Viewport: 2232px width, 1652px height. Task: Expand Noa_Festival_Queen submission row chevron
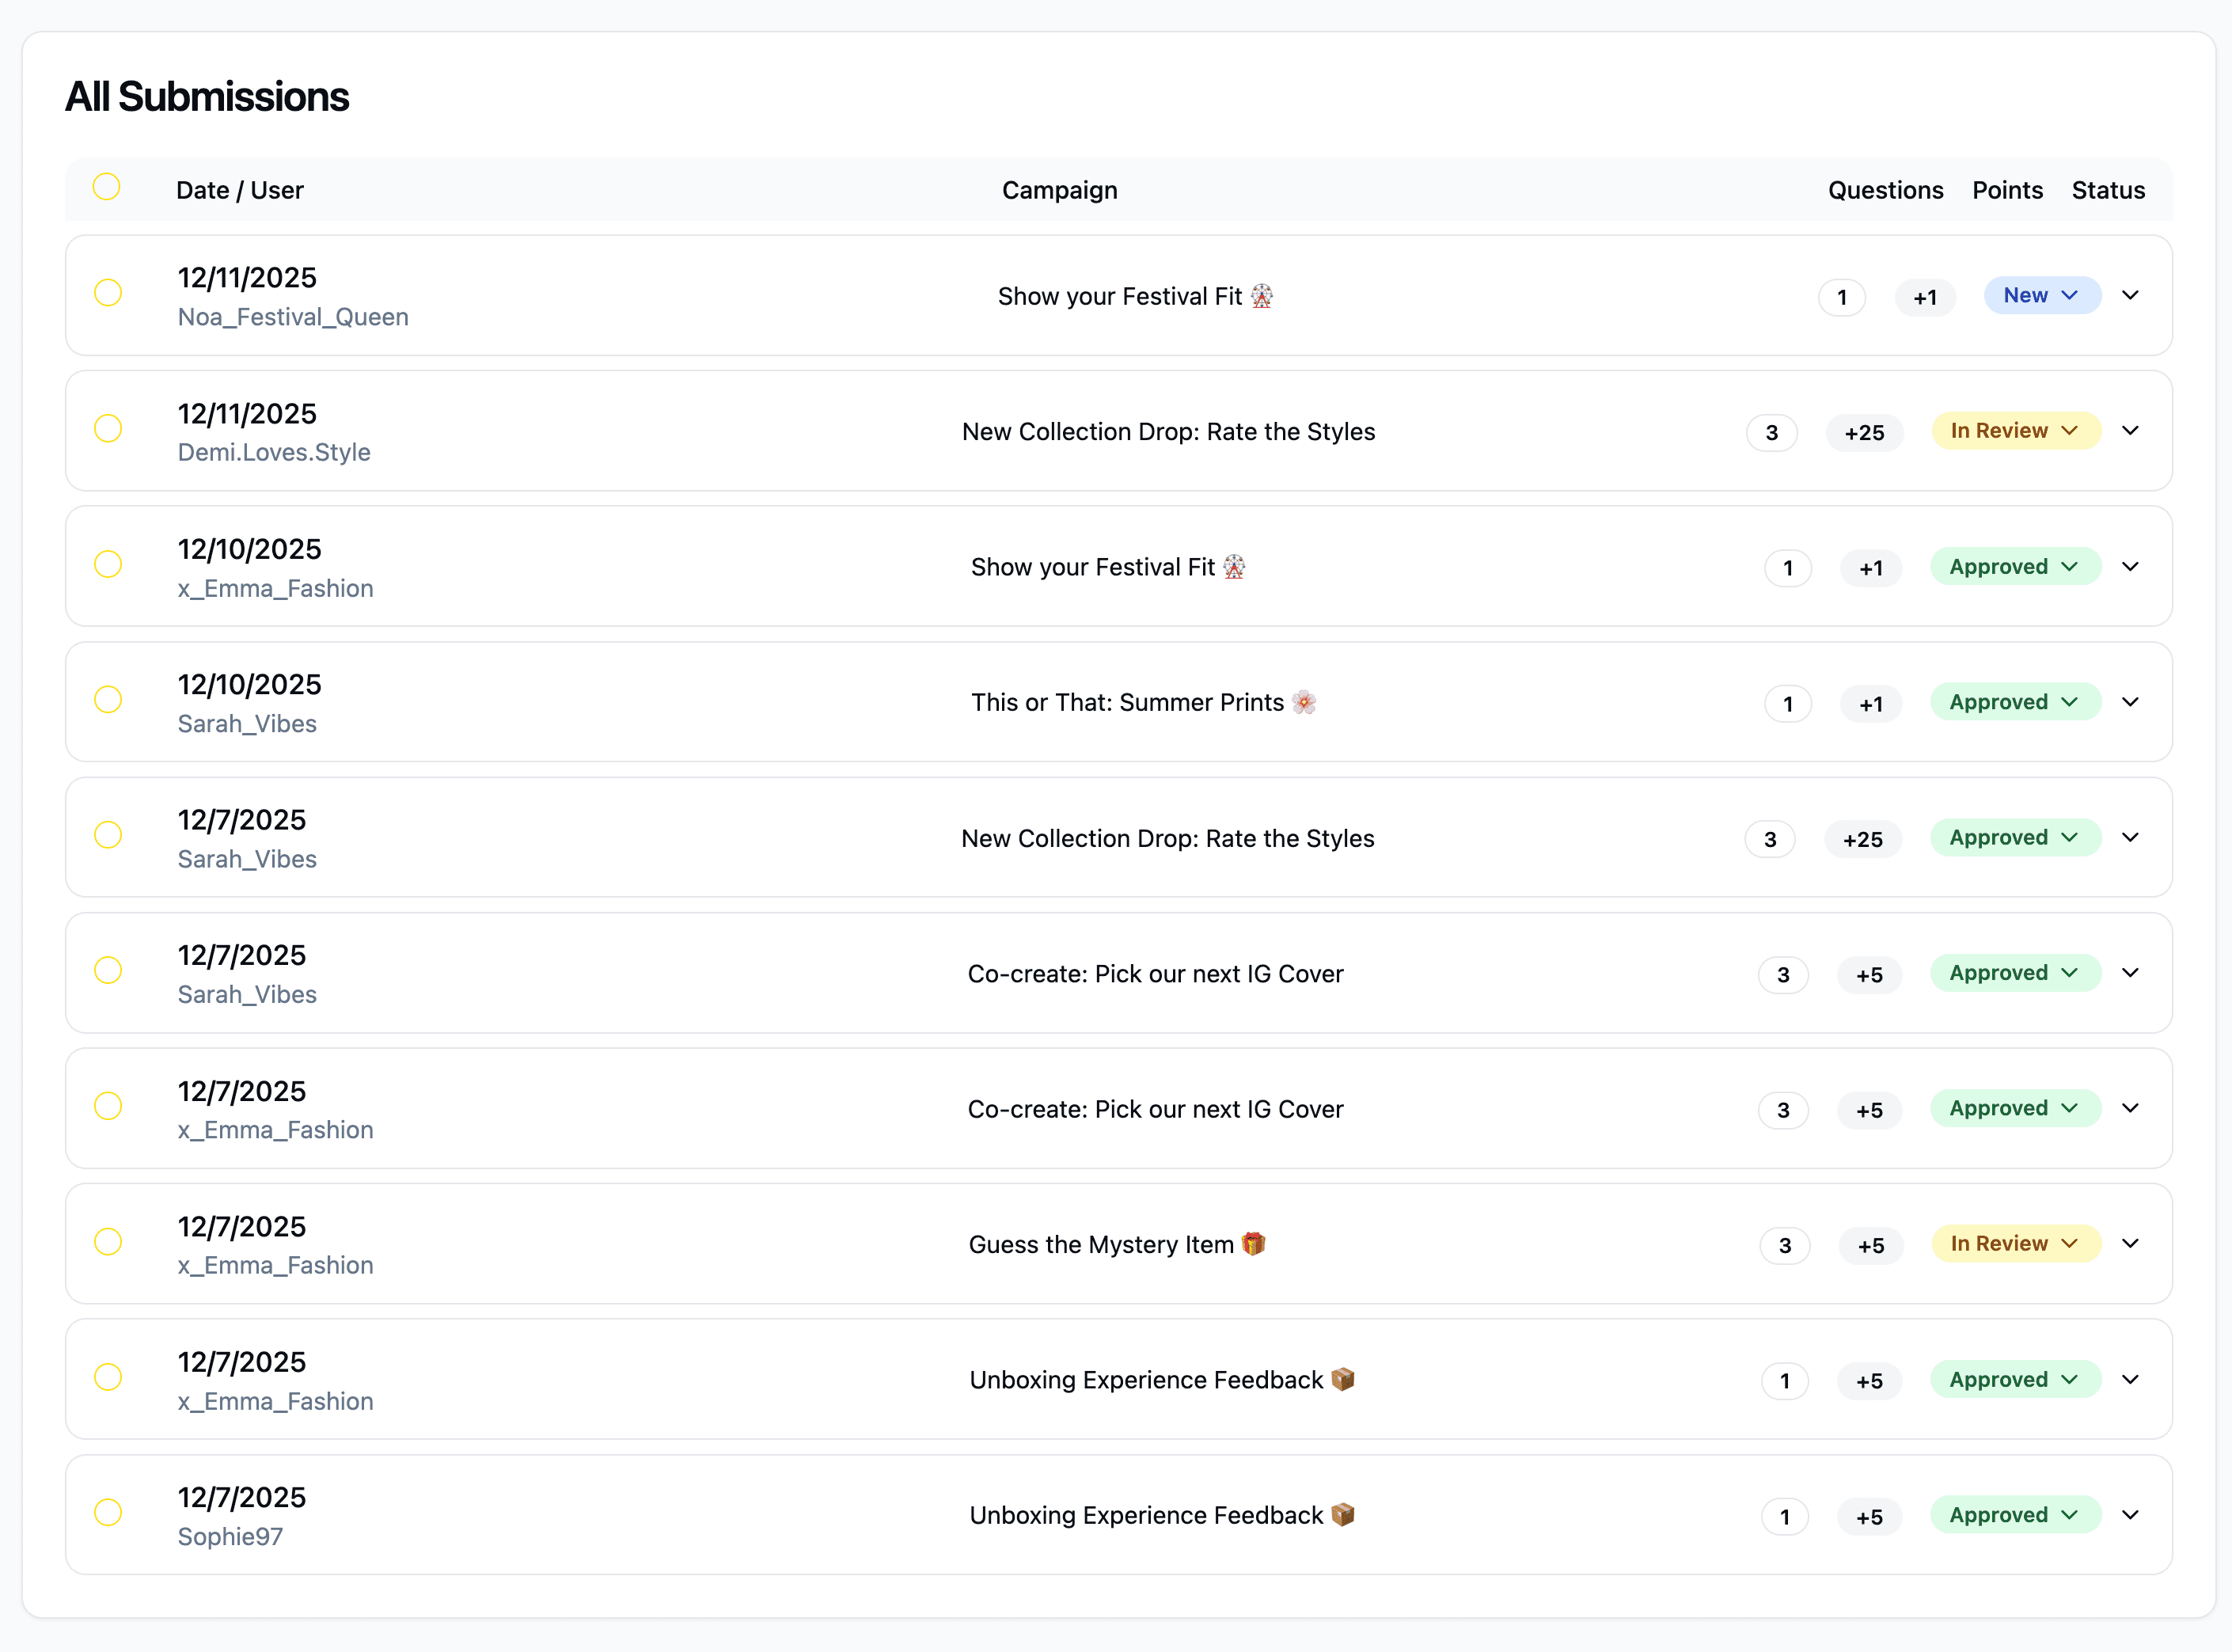point(2130,295)
